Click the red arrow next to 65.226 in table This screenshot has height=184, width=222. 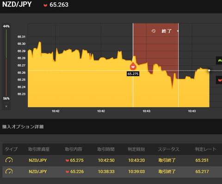click(67, 172)
